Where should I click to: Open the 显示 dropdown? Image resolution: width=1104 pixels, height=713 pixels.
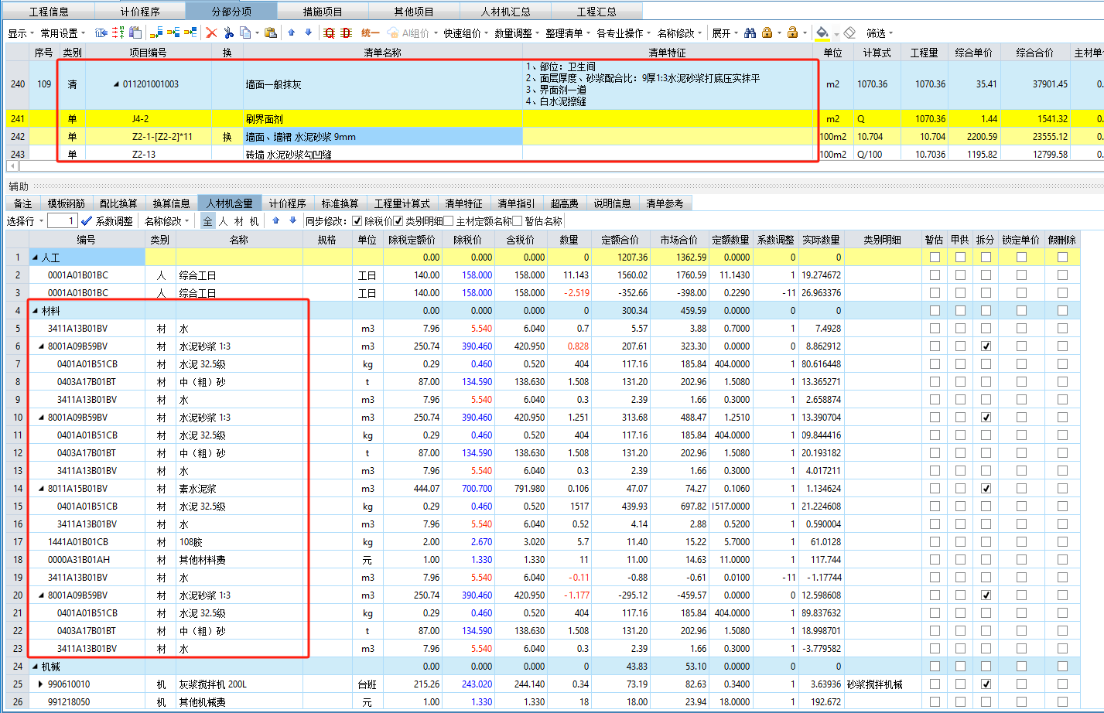click(20, 33)
